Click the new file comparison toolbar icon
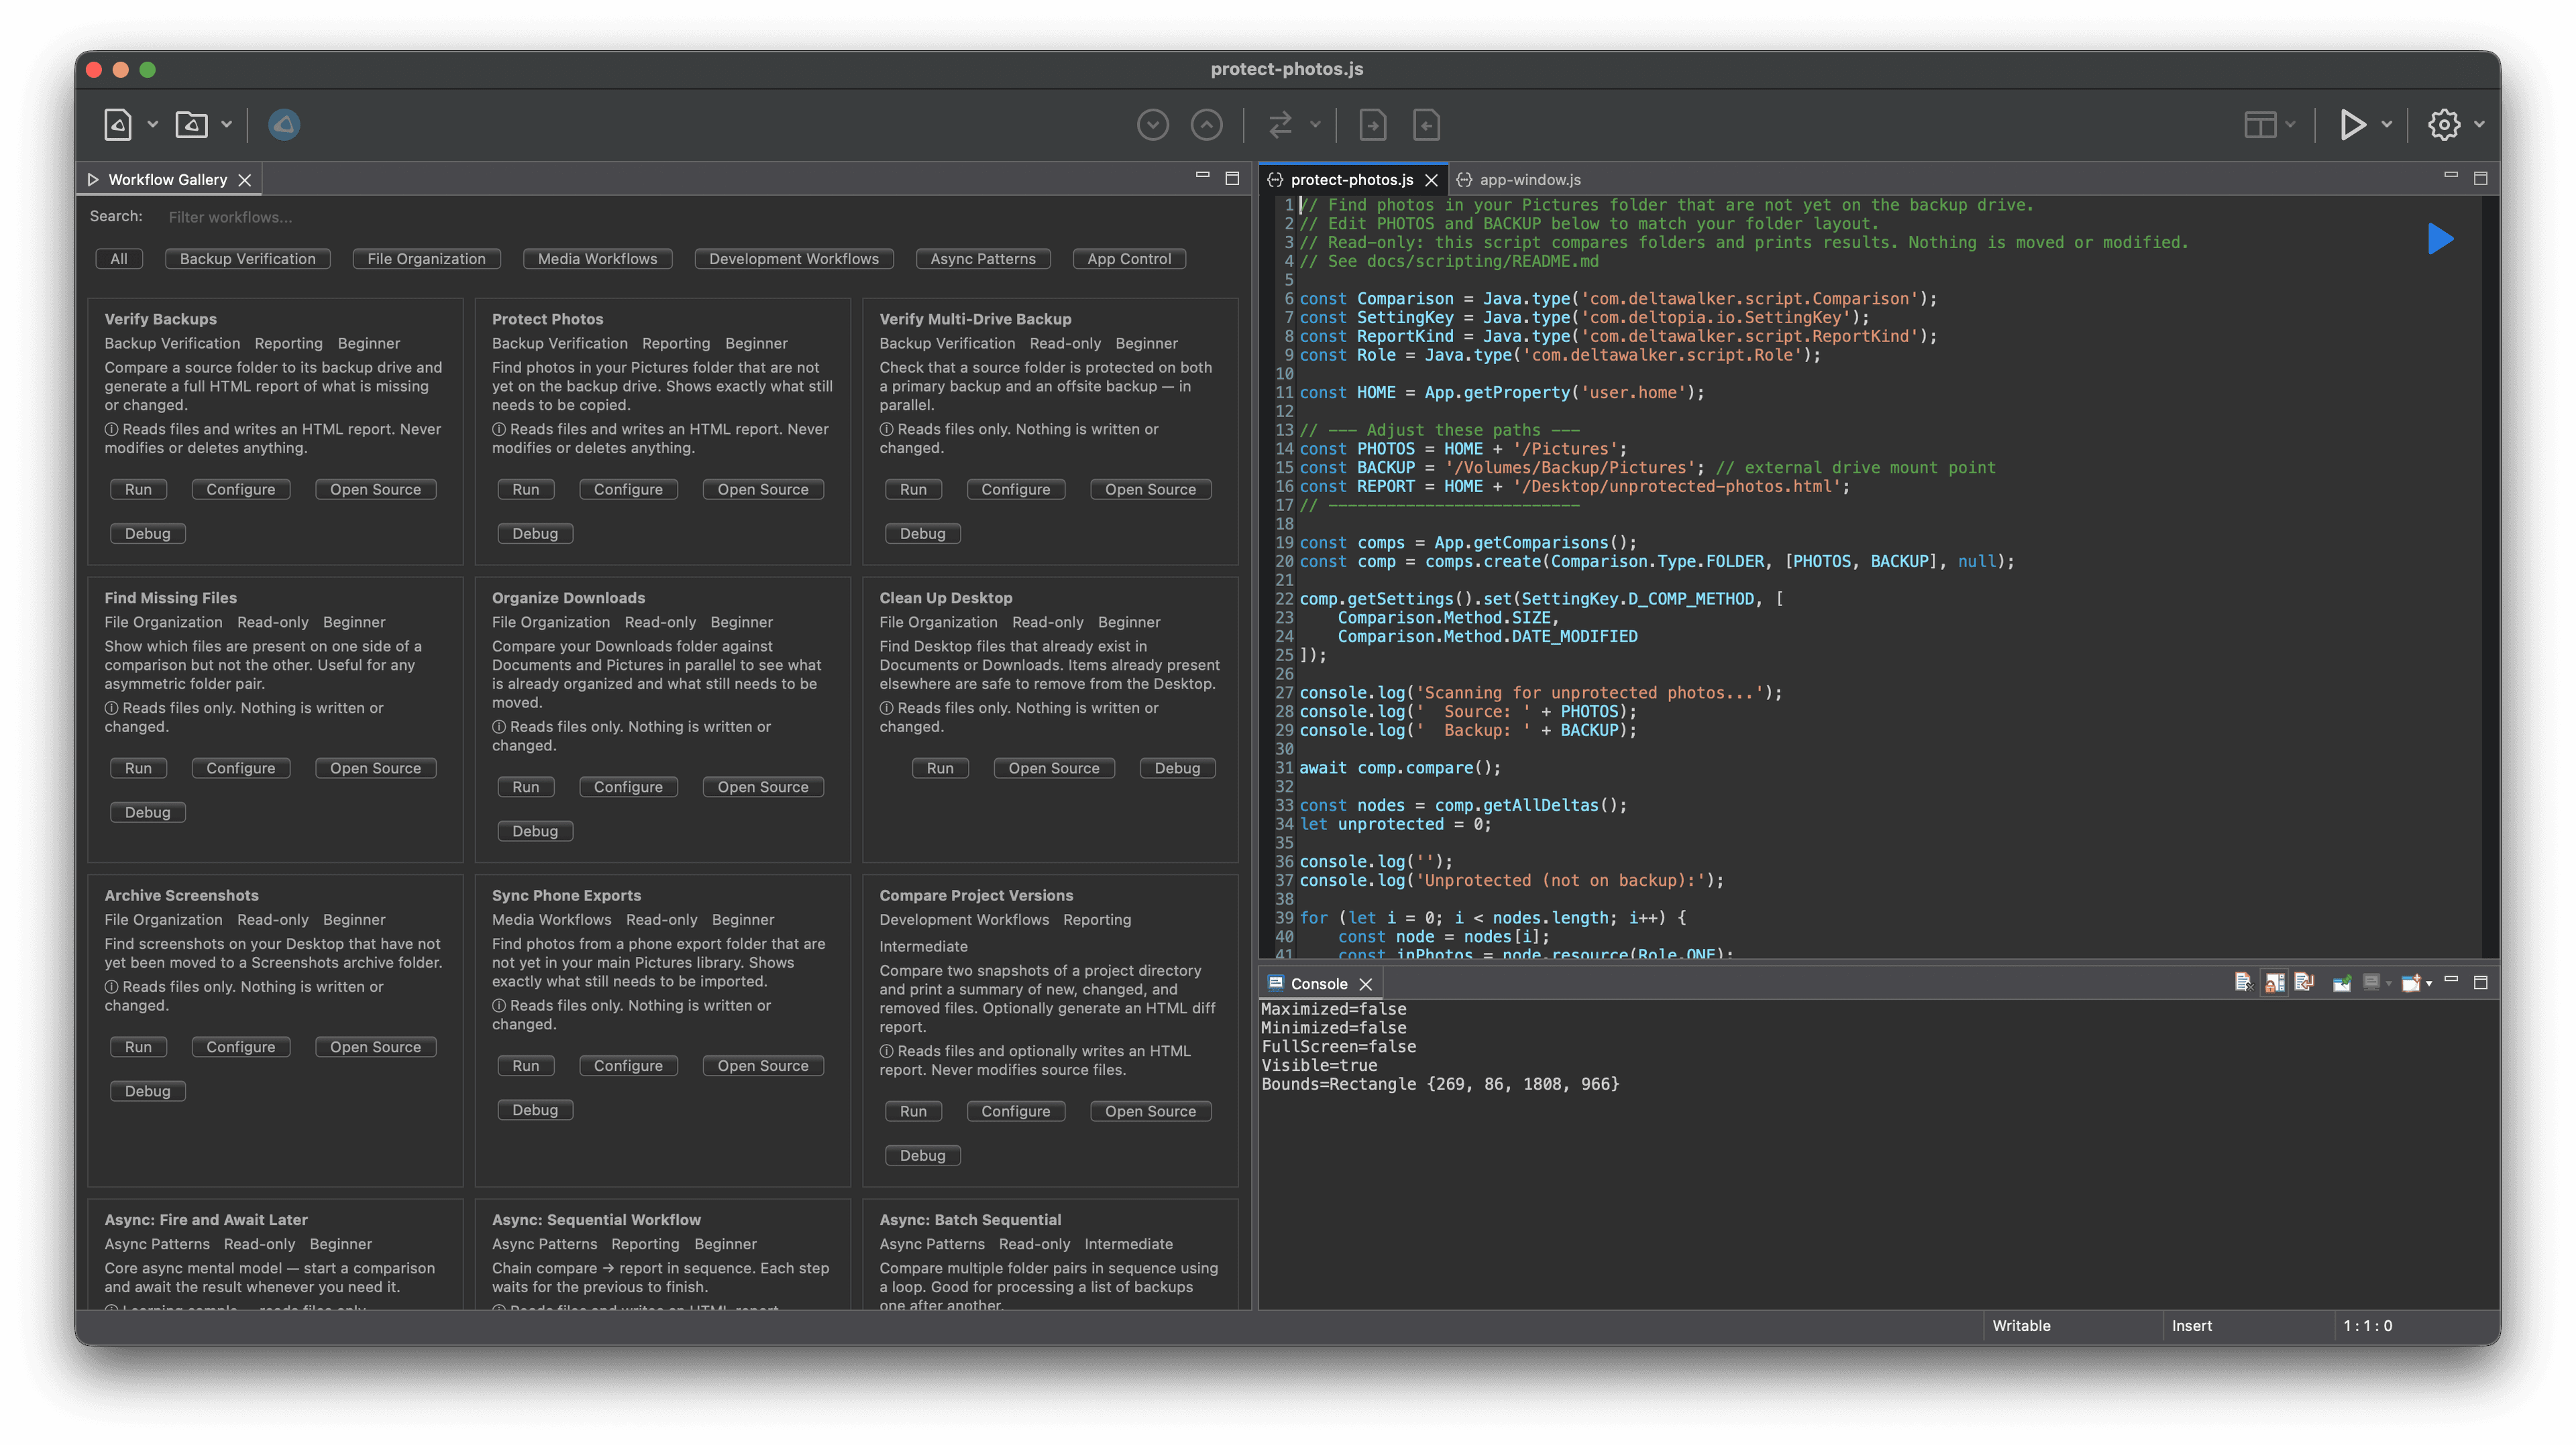The image size is (2576, 1445). pyautogui.click(x=118, y=125)
